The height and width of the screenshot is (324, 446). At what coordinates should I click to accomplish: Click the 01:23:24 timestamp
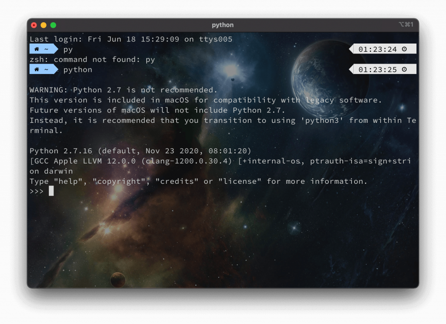(378, 49)
